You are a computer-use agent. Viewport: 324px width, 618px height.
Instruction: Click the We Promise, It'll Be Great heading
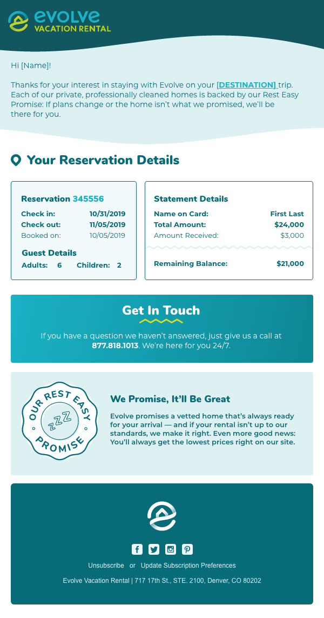[x=170, y=399]
